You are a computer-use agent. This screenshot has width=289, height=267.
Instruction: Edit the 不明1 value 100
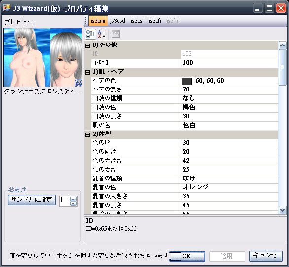pyautogui.click(x=230, y=63)
